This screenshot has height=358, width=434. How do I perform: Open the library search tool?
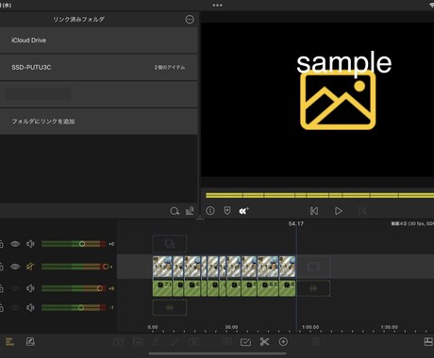175,211
